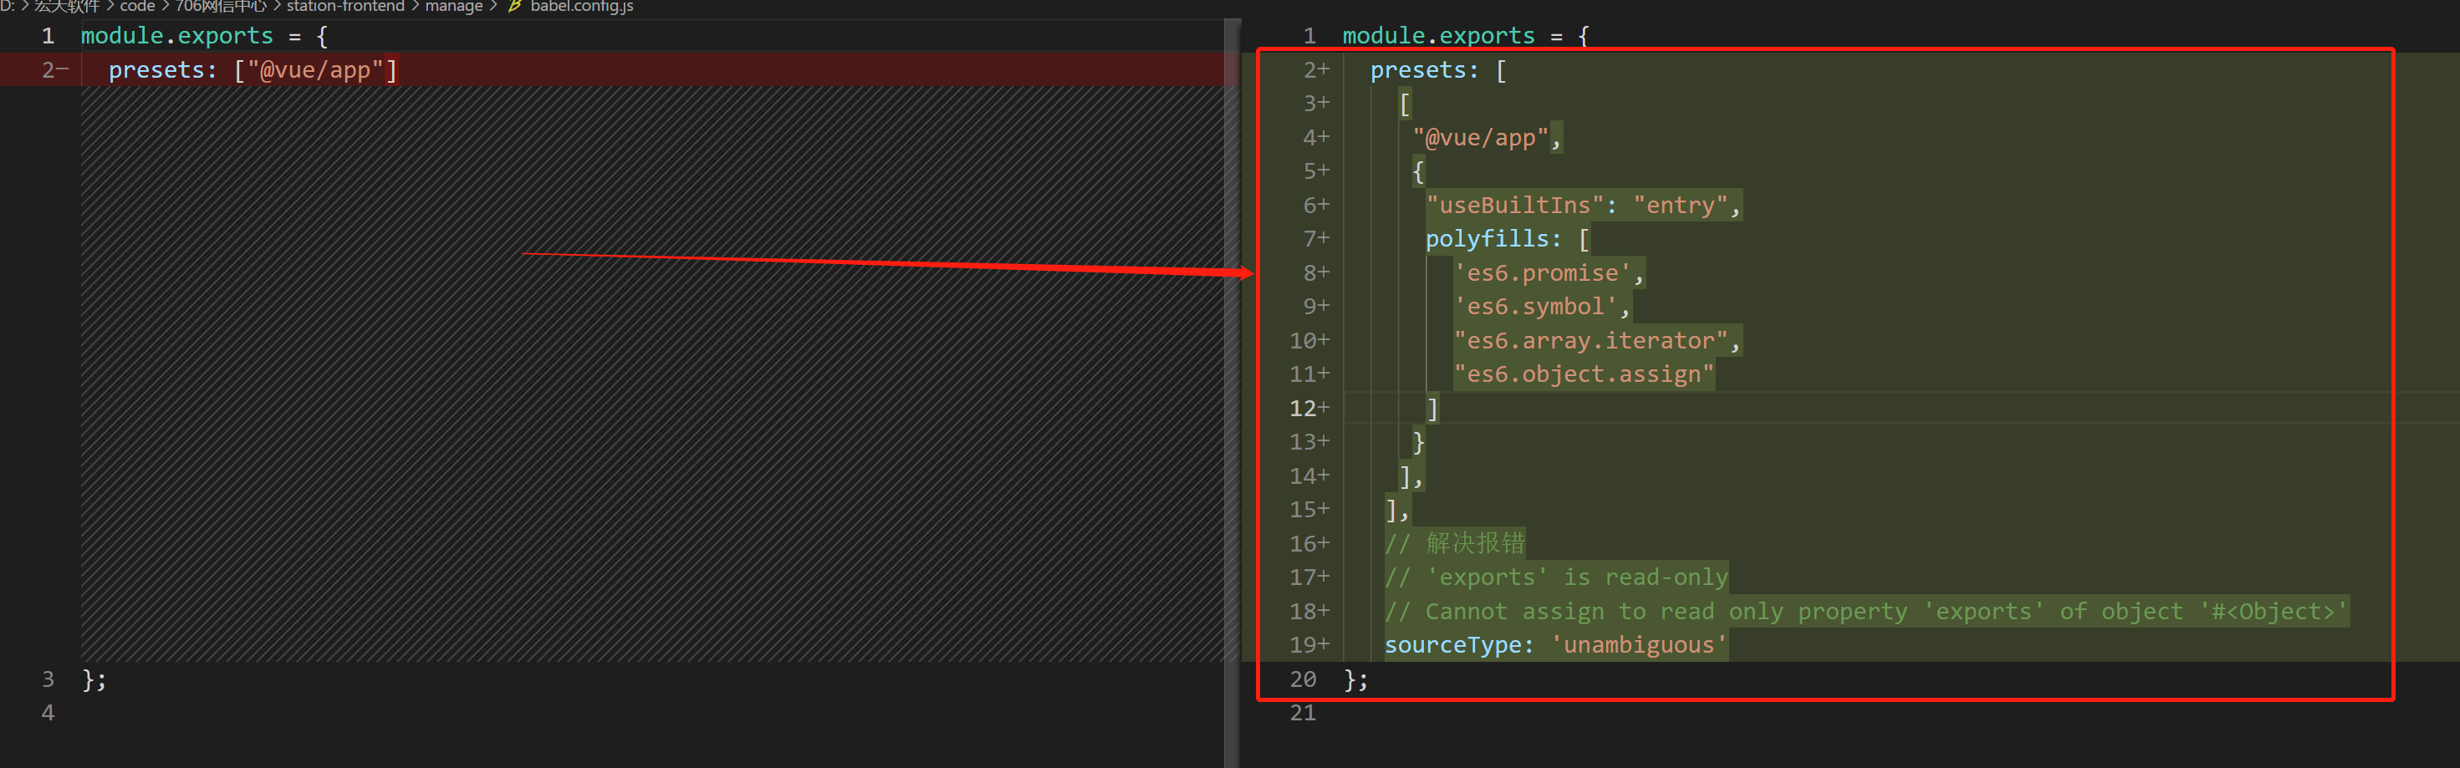The height and width of the screenshot is (768, 2460).
Task: Click the sourceType property name
Action: (x=1452, y=645)
